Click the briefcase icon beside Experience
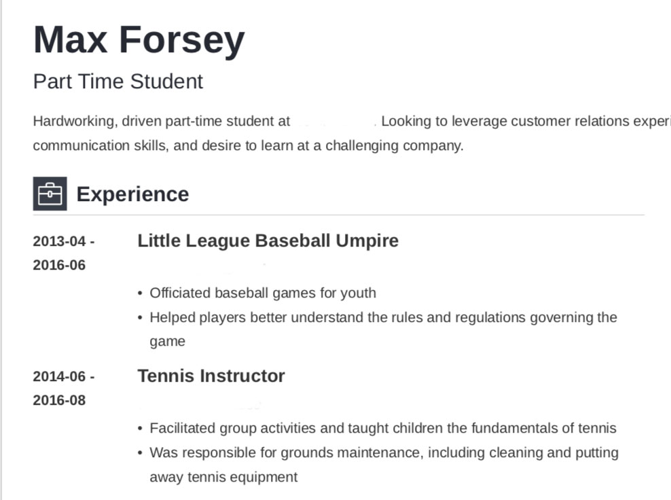This screenshot has height=500, width=671. coord(50,194)
